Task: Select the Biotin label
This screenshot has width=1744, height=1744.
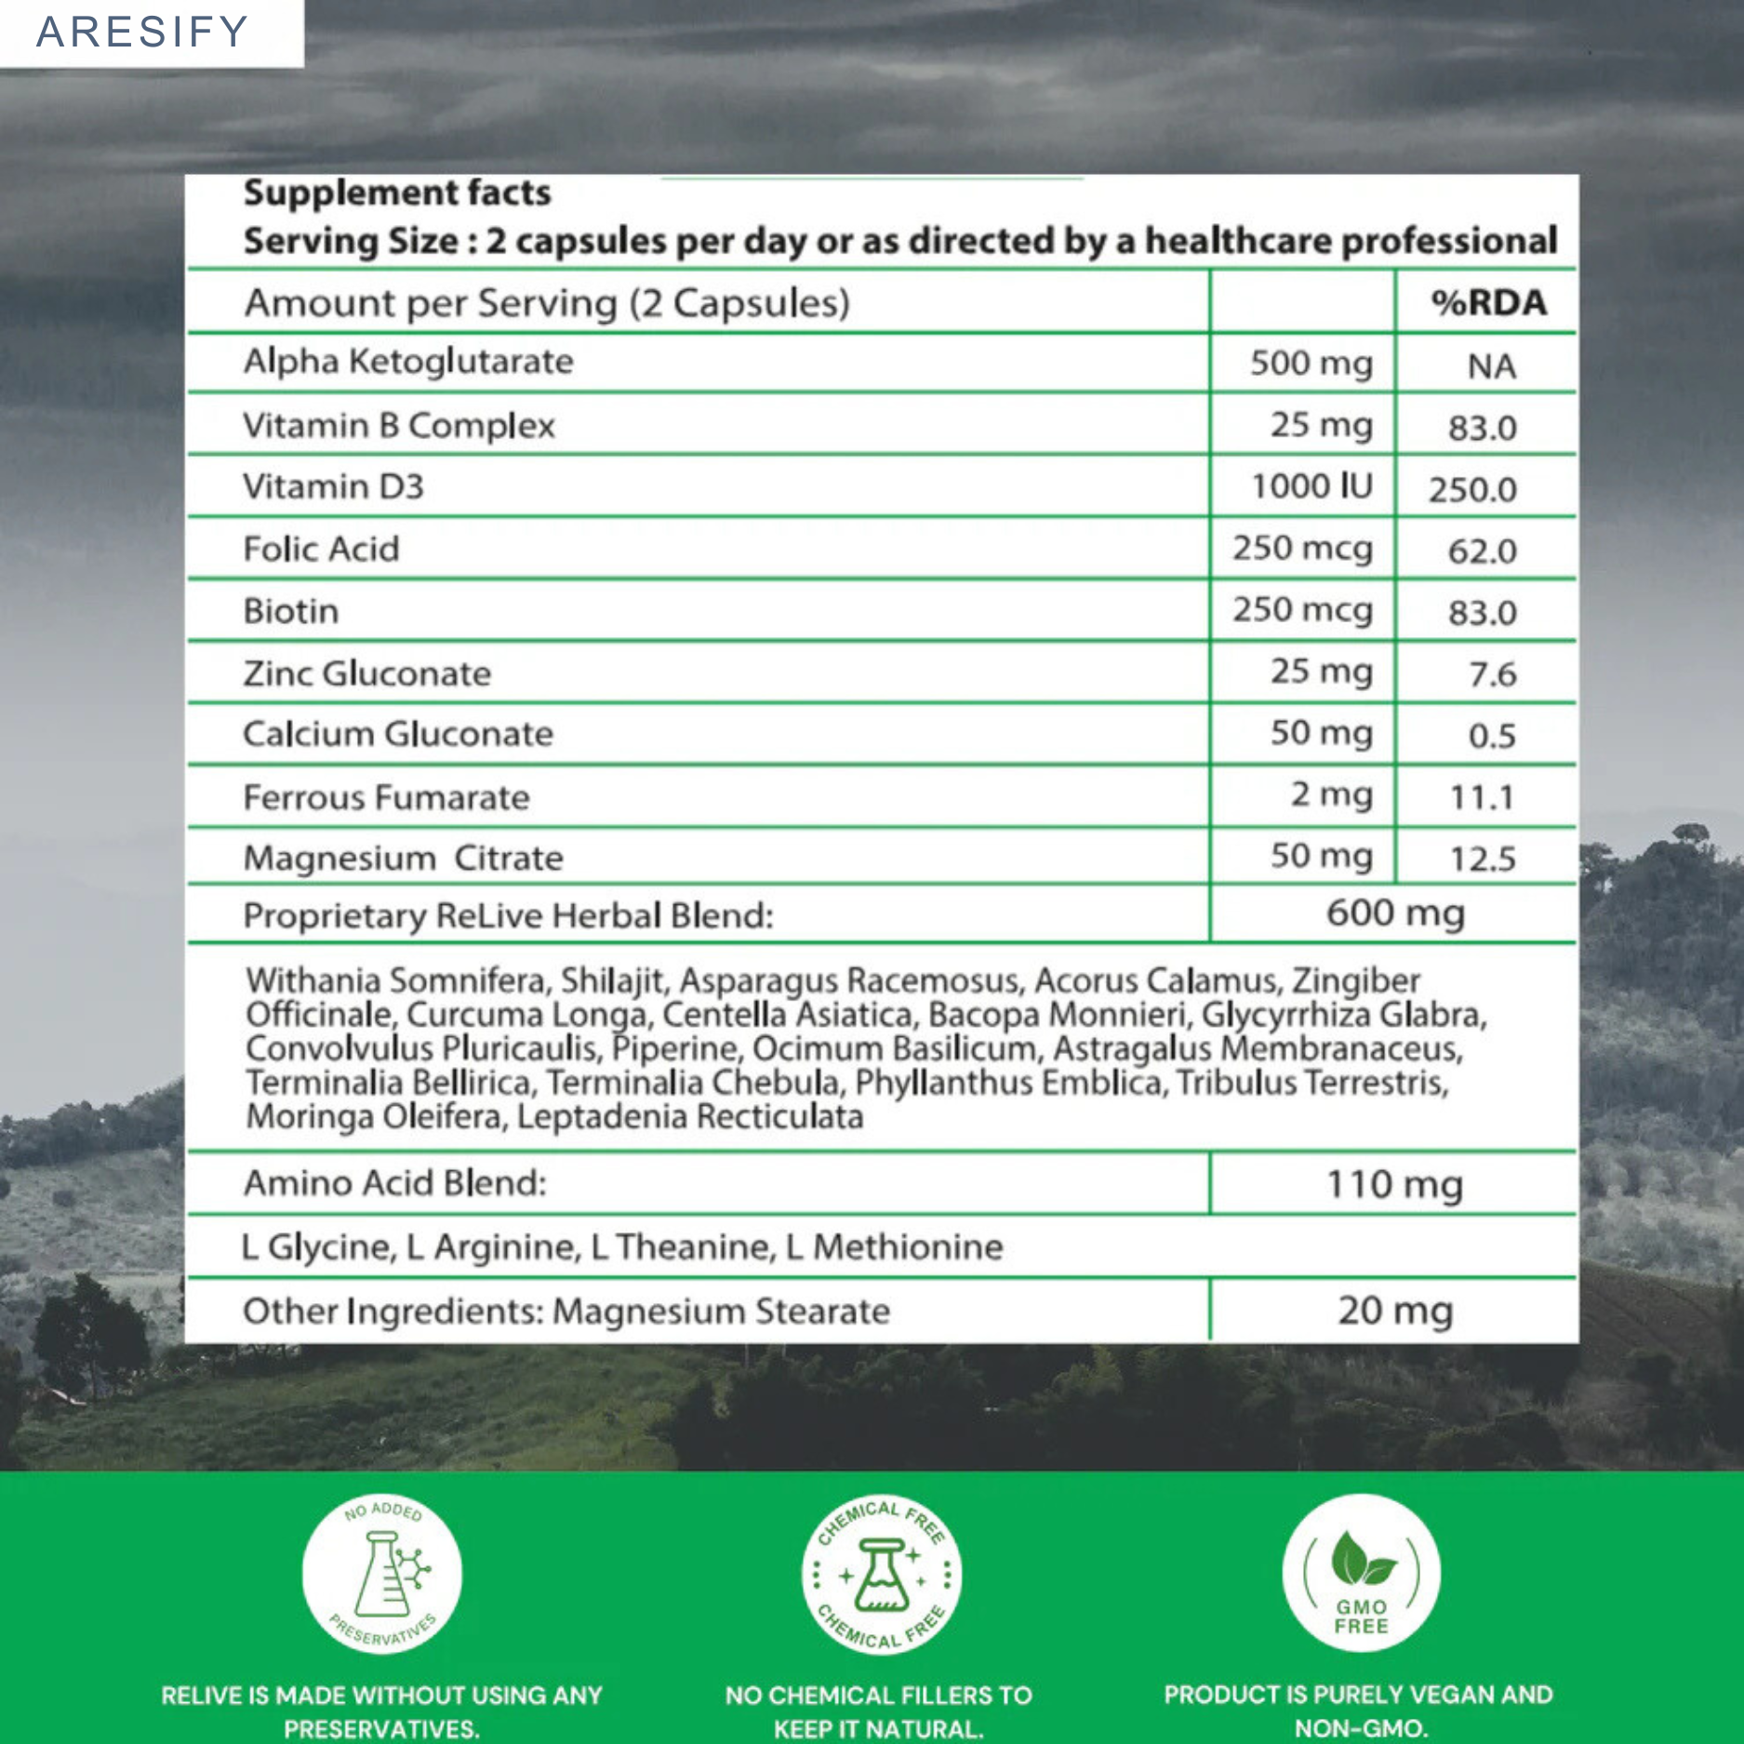Action: click(291, 611)
